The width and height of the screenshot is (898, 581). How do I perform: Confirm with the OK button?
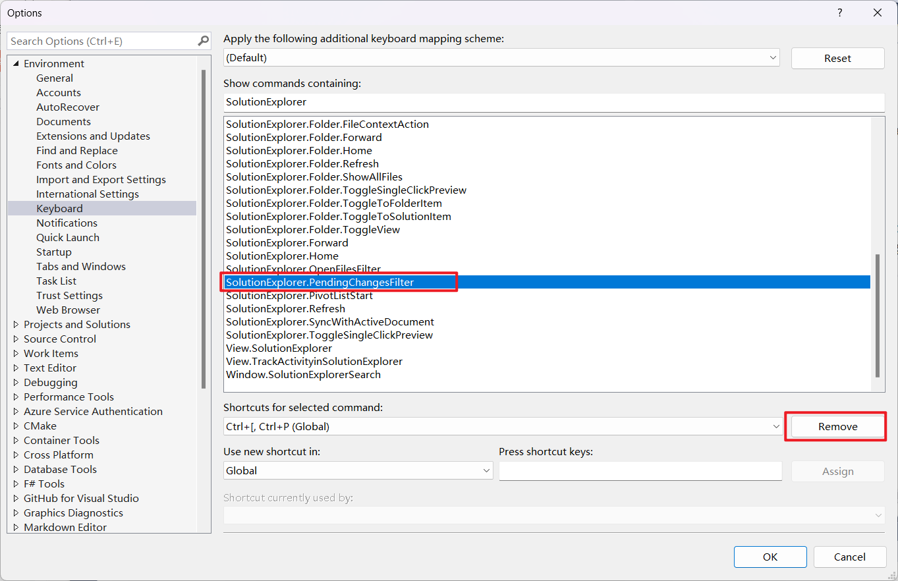click(770, 557)
